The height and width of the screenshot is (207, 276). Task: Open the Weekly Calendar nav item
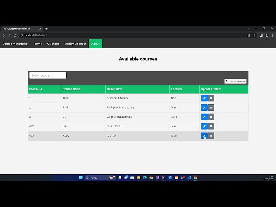point(75,44)
